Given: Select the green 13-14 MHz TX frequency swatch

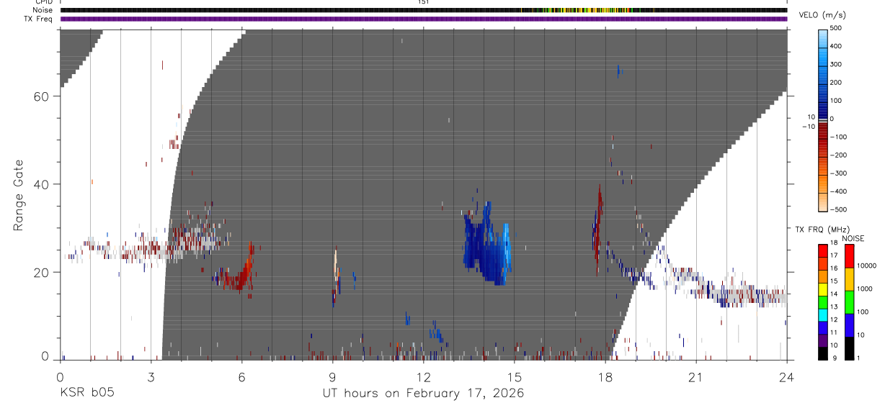Looking at the screenshot, I should tap(823, 302).
